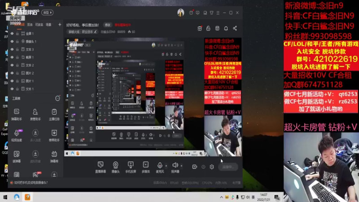
Task: Click the stream title text
Action: (x=83, y=25)
